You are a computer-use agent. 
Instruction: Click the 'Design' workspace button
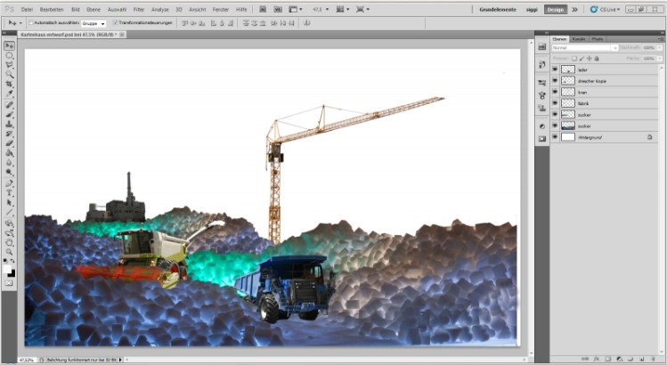(x=555, y=9)
